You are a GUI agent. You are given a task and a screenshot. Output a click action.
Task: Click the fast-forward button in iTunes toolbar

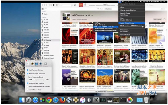tap(58, 5)
